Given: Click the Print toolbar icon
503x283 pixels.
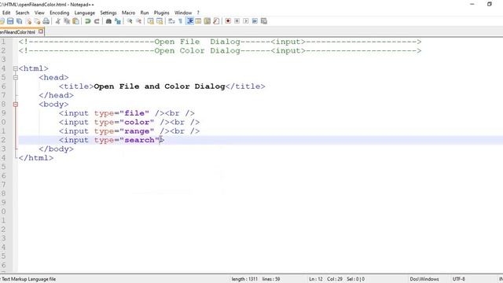Looking at the screenshot, I should click(46, 21).
